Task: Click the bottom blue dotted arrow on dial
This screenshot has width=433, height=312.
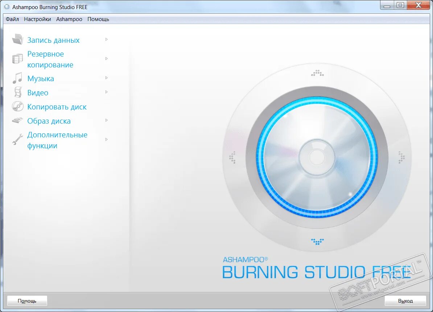Action: click(x=317, y=242)
